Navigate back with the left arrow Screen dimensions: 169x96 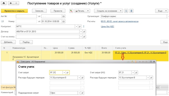[x=11, y=3]
